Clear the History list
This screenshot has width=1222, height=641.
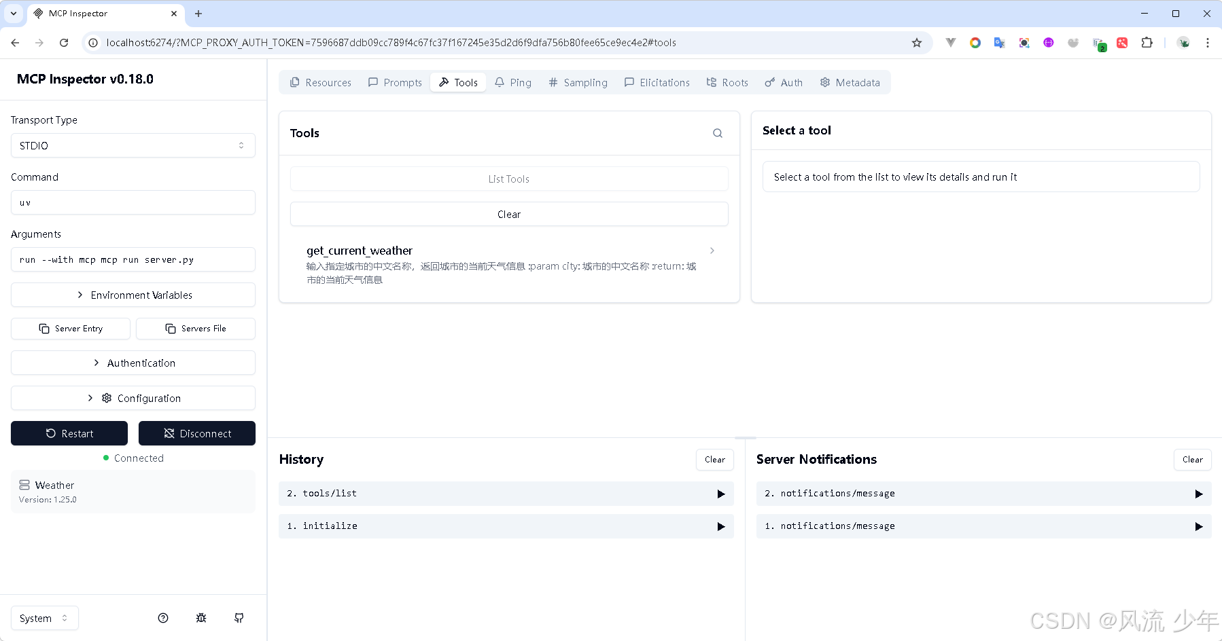(x=715, y=460)
